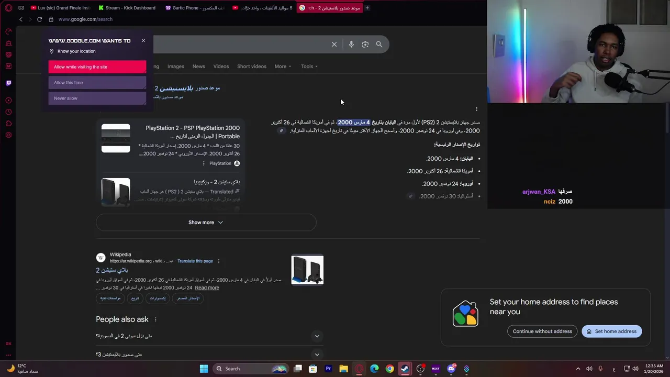Open sidebar Settings gear icon
Screen dimensions: 670x377
click(x=8, y=135)
